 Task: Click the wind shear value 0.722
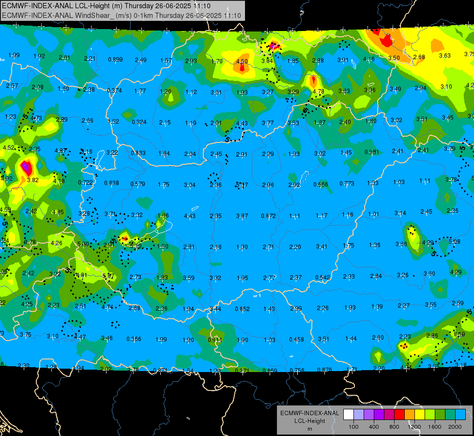pos(86,183)
